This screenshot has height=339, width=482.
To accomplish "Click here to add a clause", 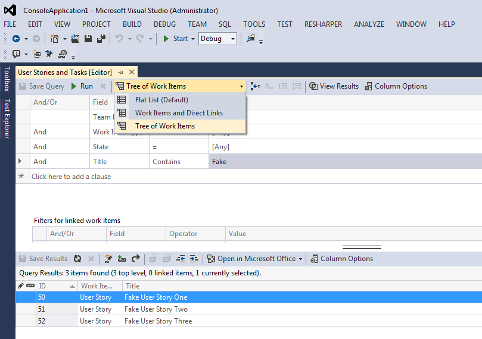I will pos(71,177).
